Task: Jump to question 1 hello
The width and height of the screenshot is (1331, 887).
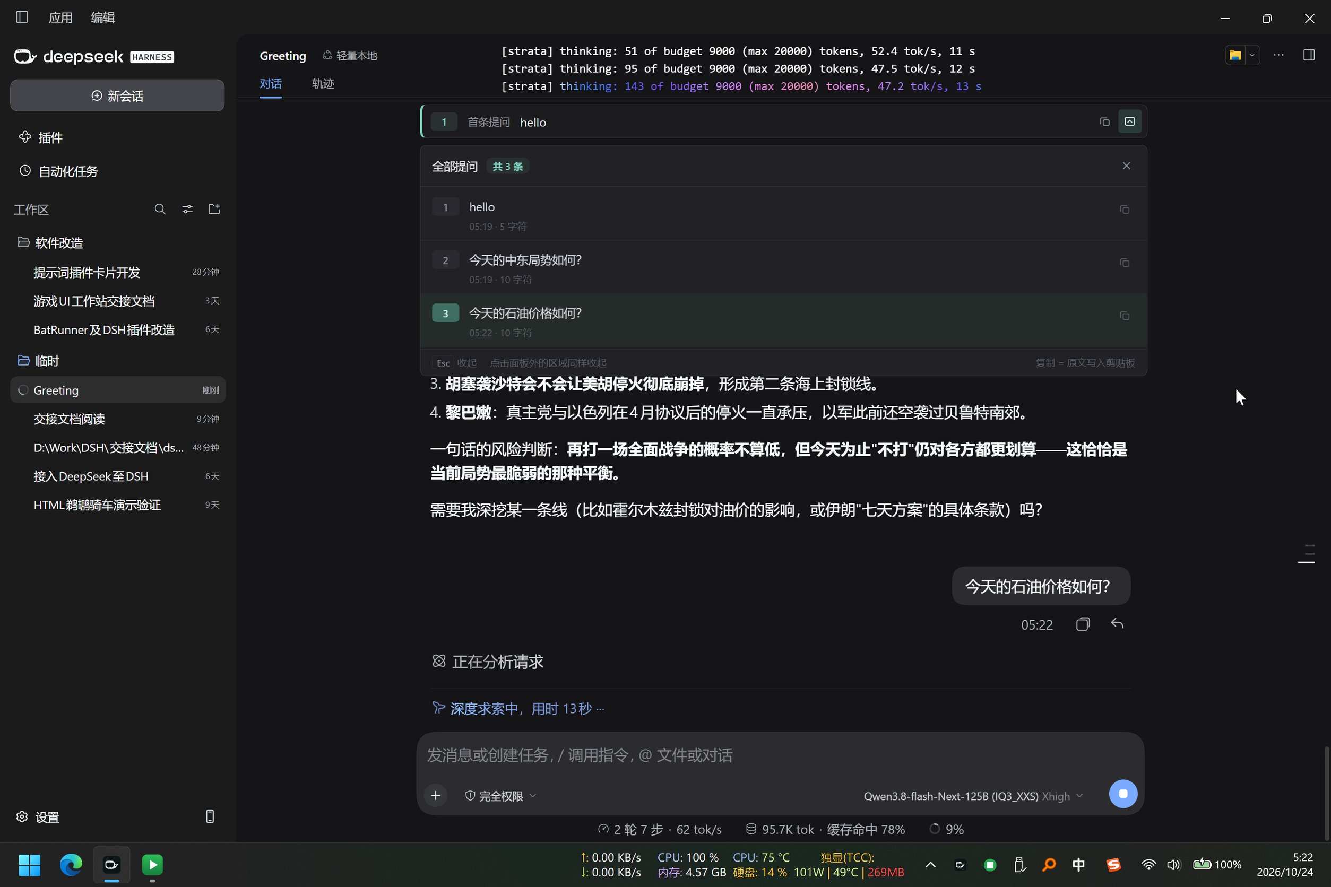Action: click(x=783, y=214)
